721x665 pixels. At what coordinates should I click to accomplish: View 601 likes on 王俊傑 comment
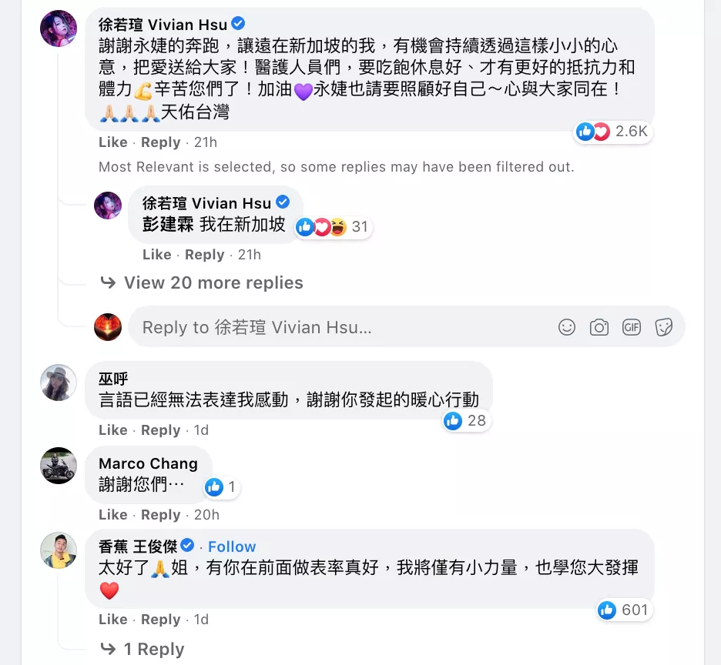(623, 610)
